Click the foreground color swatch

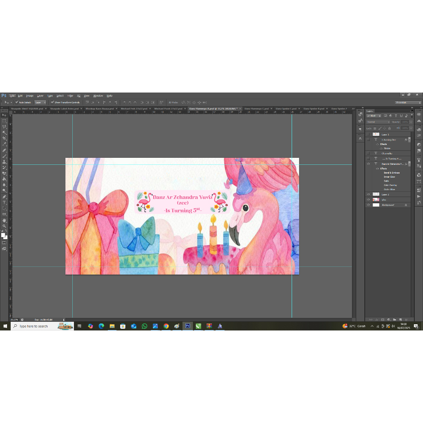tap(3, 235)
